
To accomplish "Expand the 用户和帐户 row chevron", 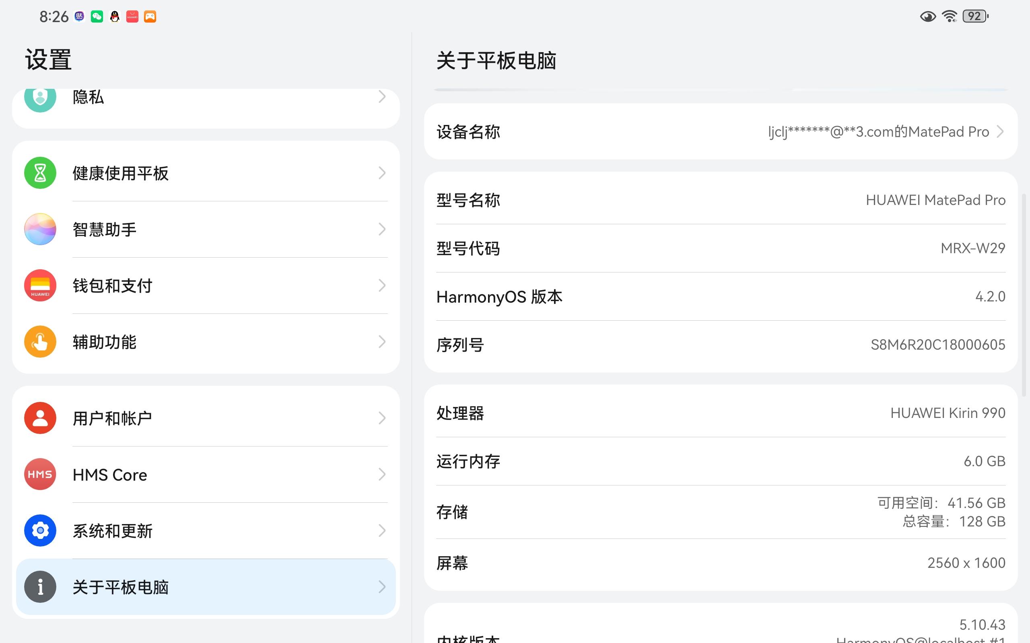I will click(x=382, y=418).
